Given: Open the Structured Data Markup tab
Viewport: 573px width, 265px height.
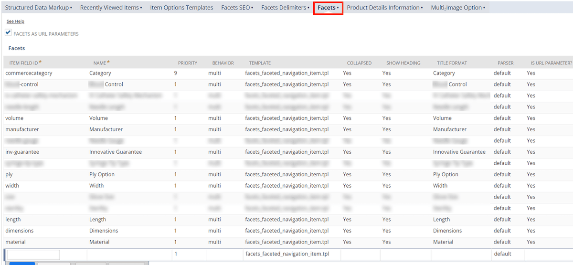Looking at the screenshot, I should pos(39,8).
